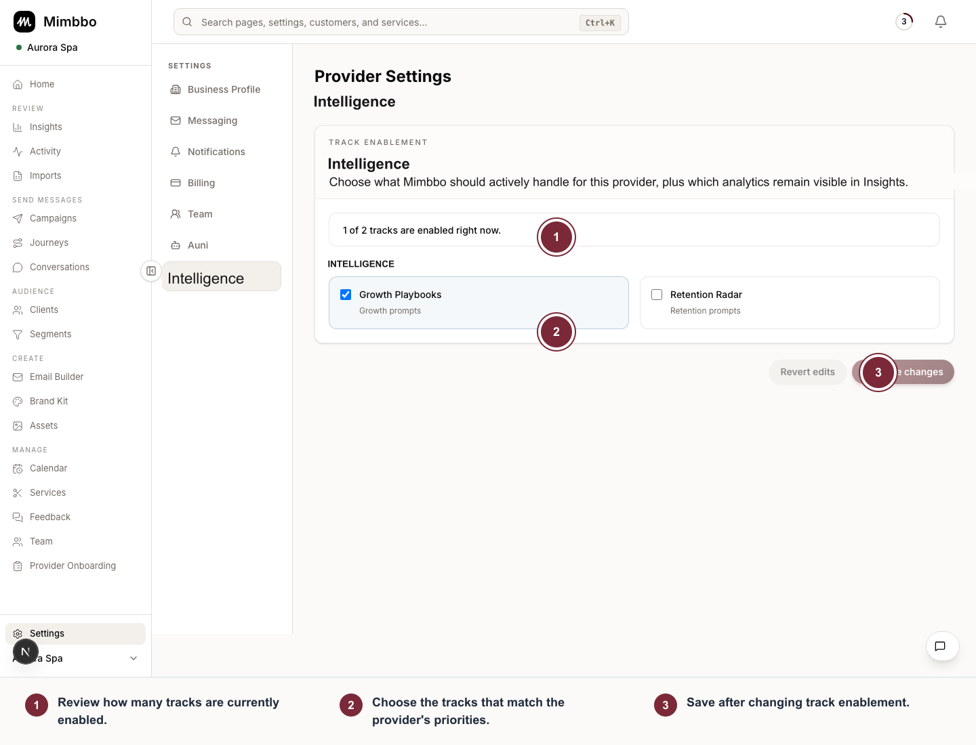Open the Journeys route icon
The height and width of the screenshot is (745, 976).
click(x=18, y=243)
